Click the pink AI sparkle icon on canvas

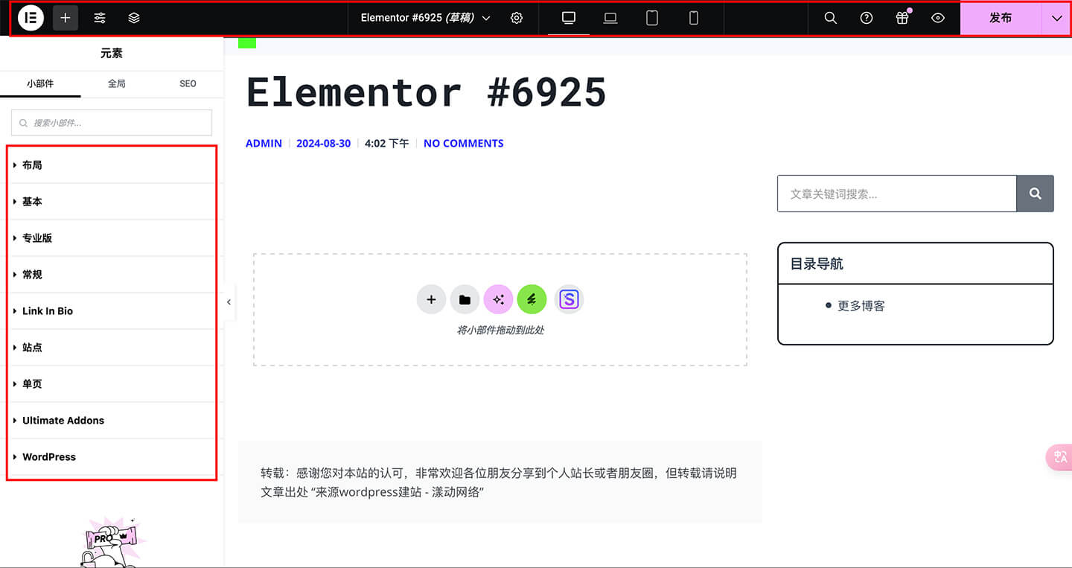point(498,299)
